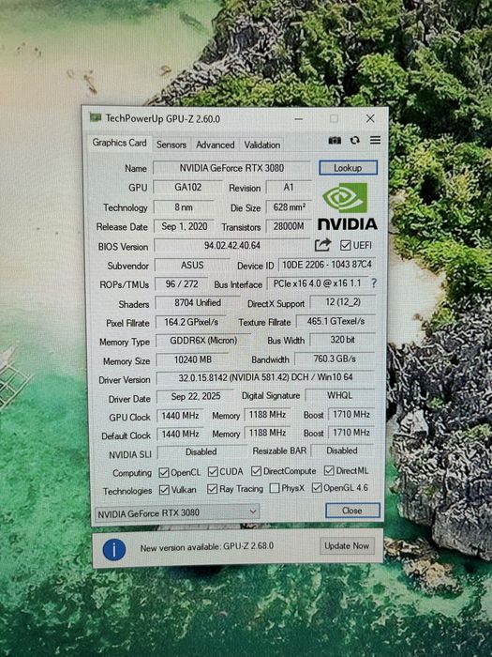492x657 pixels.
Task: Toggle the DirectML checkbox
Action: (x=329, y=470)
